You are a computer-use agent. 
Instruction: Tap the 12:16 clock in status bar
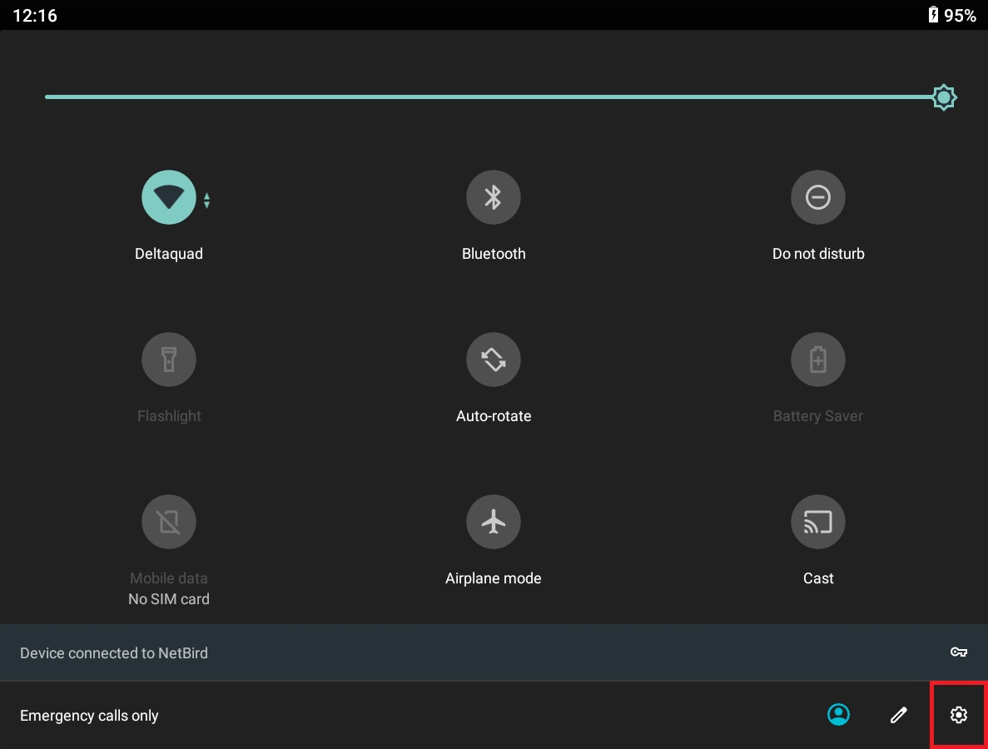35,15
